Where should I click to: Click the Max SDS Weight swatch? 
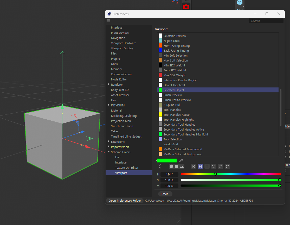[160, 75]
